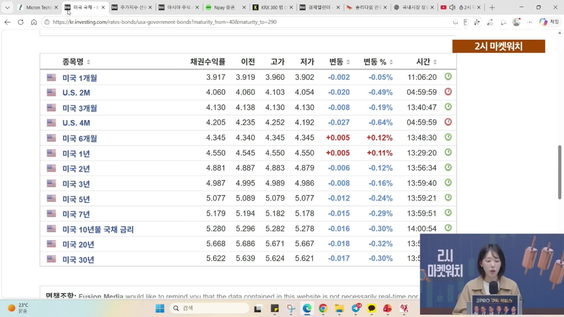This screenshot has width=564, height=317.
Task: Close the 아시아 주식 tab
Action: pyautogui.click(x=197, y=7)
